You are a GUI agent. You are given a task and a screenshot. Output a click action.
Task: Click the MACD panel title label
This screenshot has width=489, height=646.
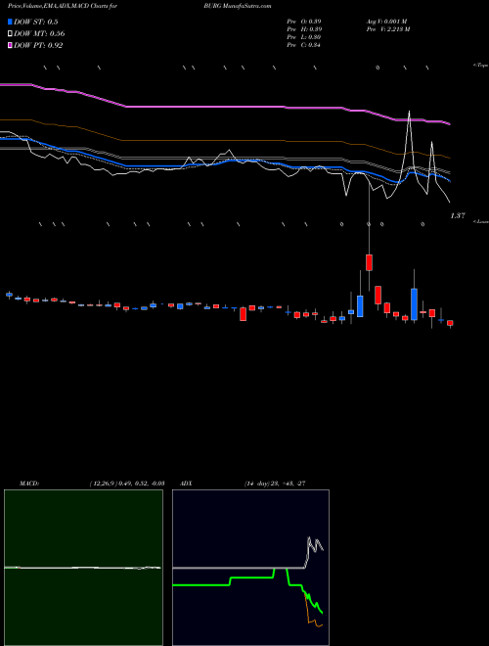(29, 484)
